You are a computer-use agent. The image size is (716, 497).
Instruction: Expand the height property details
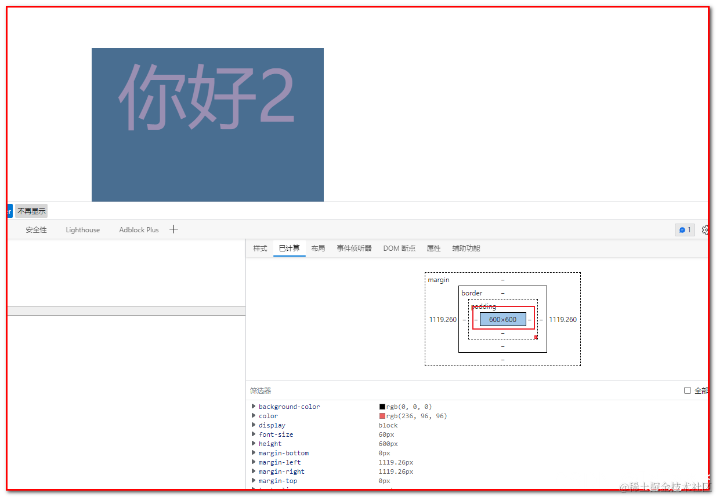tap(254, 443)
